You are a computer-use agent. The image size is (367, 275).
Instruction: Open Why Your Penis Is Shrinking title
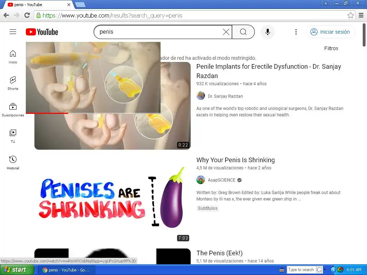(235, 160)
